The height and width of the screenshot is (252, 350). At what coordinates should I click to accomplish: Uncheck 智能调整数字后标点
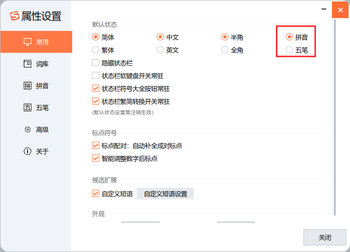click(x=95, y=158)
